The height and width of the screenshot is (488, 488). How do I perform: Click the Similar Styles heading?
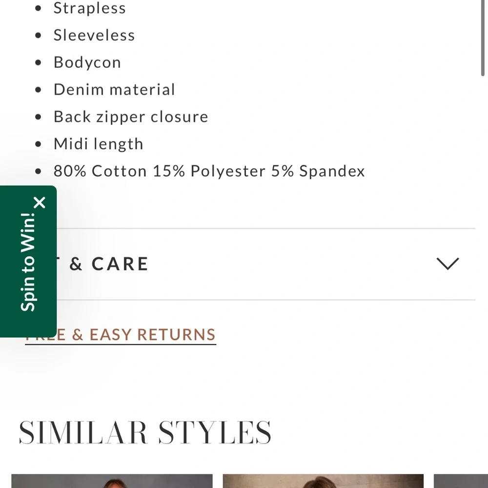(145, 432)
